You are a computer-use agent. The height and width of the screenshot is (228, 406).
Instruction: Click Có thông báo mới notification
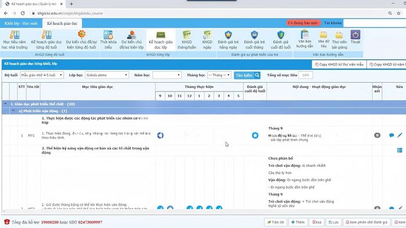pyautogui.click(x=303, y=23)
